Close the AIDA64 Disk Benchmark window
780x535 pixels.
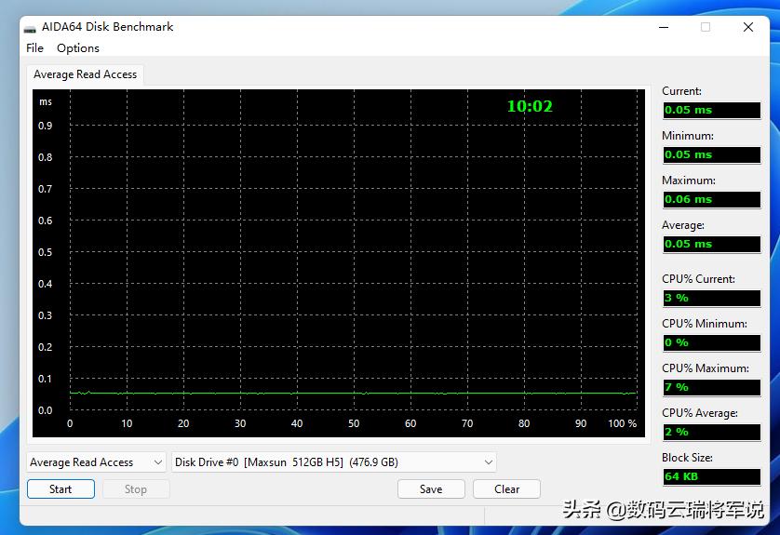point(748,27)
